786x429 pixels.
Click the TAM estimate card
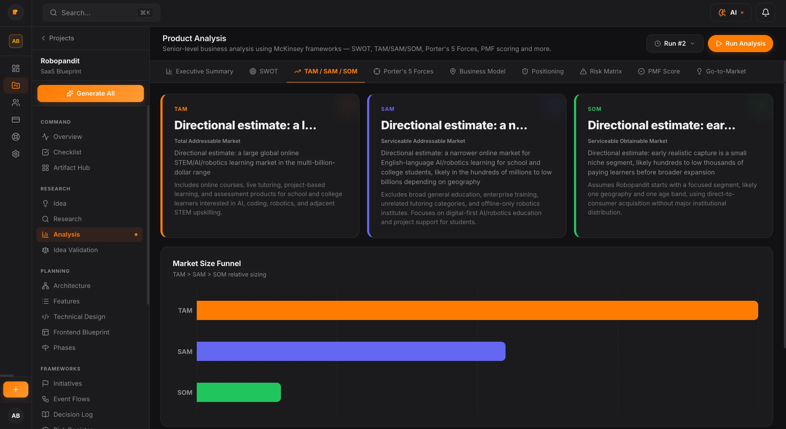coord(260,166)
